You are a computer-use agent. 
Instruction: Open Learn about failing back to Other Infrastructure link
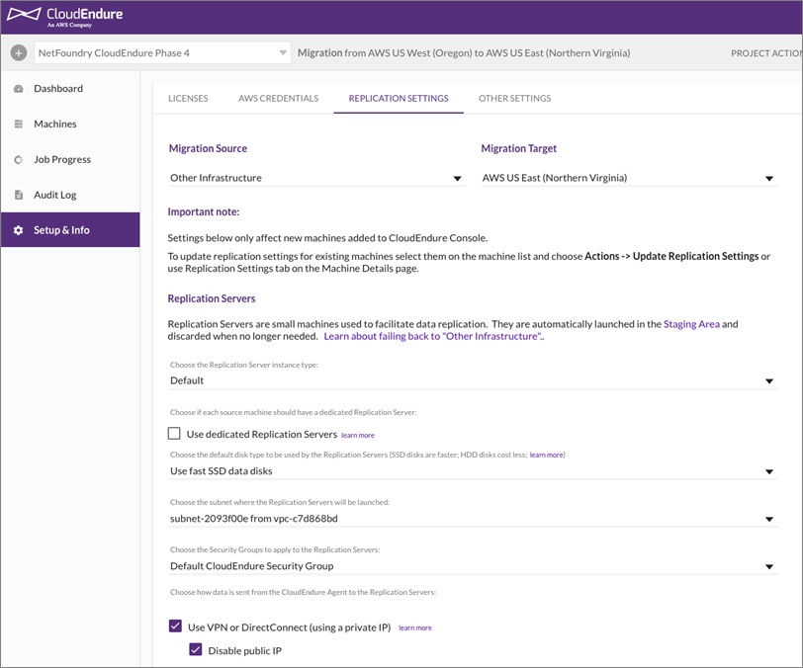(433, 336)
